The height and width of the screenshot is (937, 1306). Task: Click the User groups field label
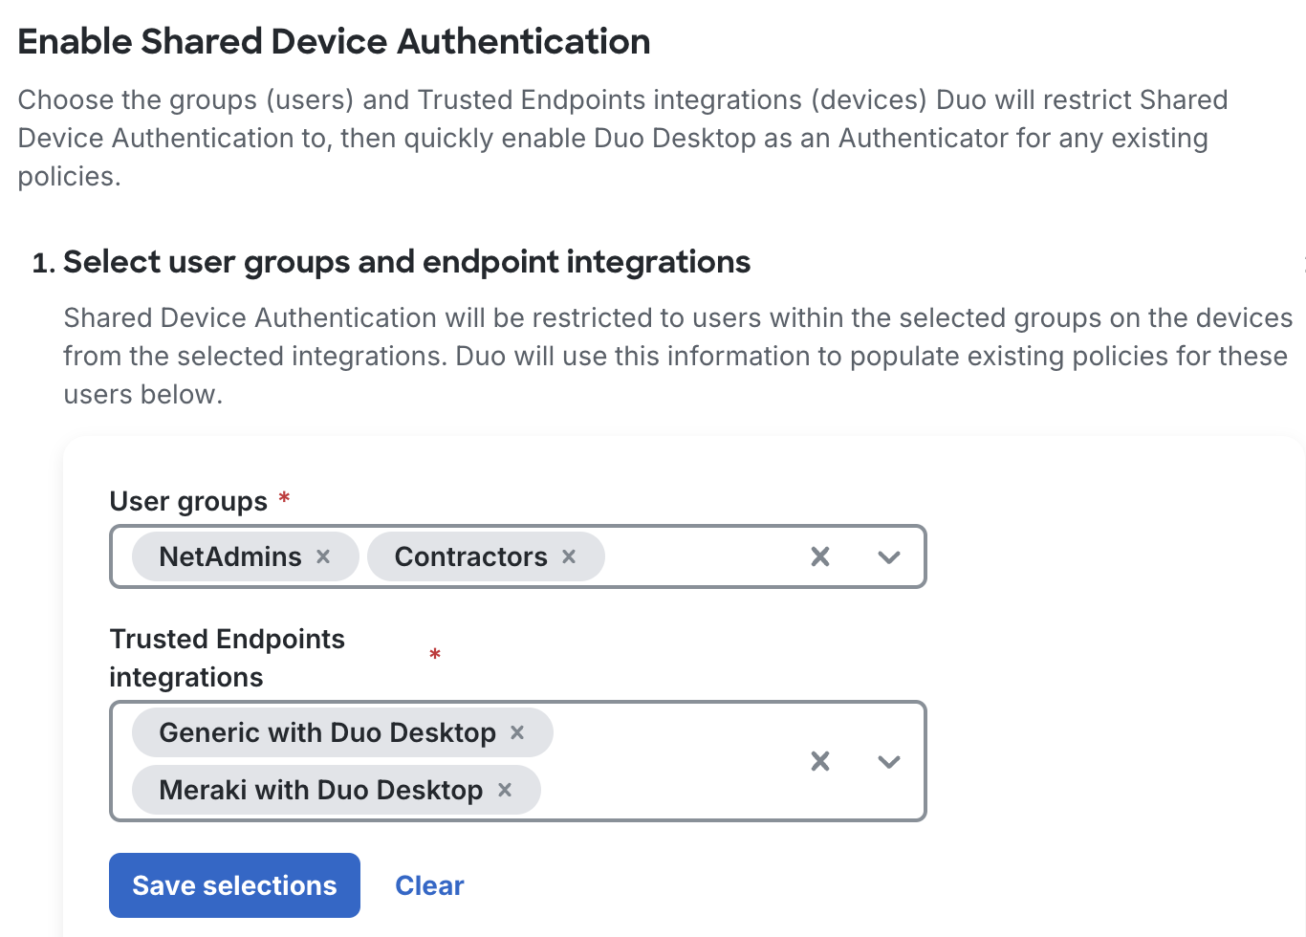[x=188, y=501]
